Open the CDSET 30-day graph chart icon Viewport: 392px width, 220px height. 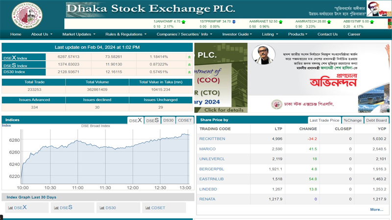[148, 208]
